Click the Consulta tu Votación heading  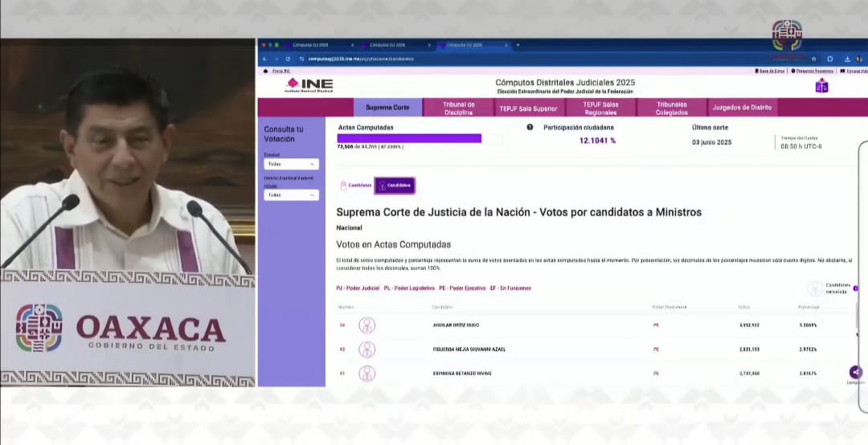point(284,134)
